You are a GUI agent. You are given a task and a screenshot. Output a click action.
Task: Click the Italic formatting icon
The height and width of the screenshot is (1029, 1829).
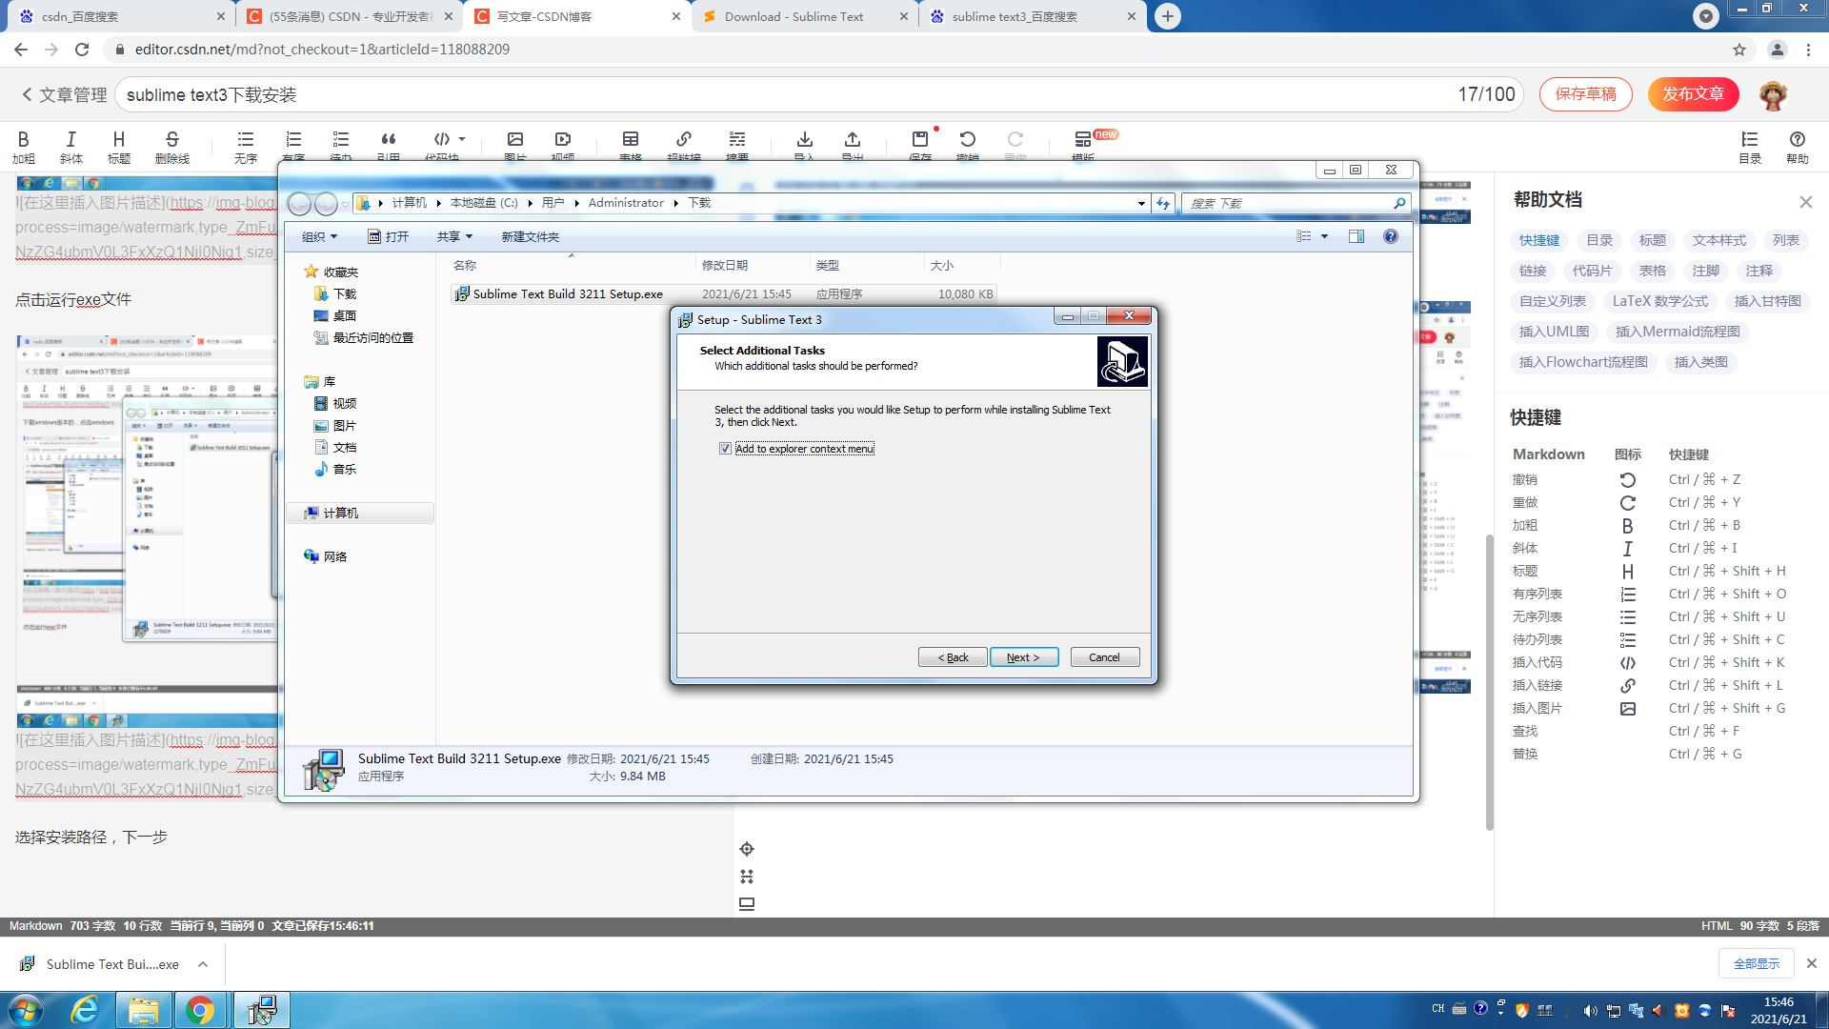(x=70, y=141)
